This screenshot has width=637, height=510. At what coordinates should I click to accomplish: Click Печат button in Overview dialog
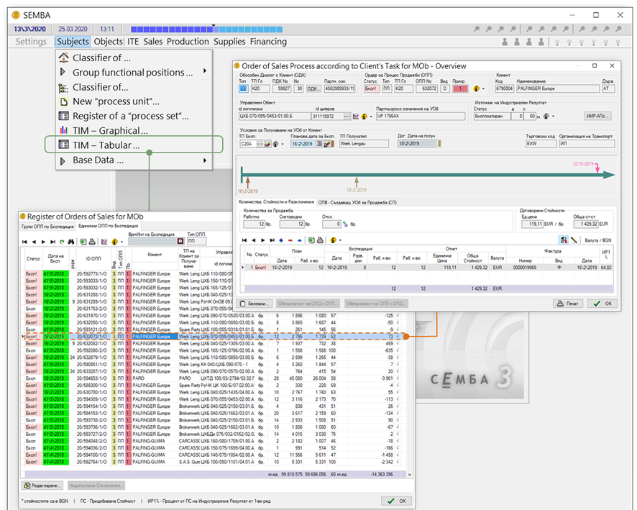point(568,304)
